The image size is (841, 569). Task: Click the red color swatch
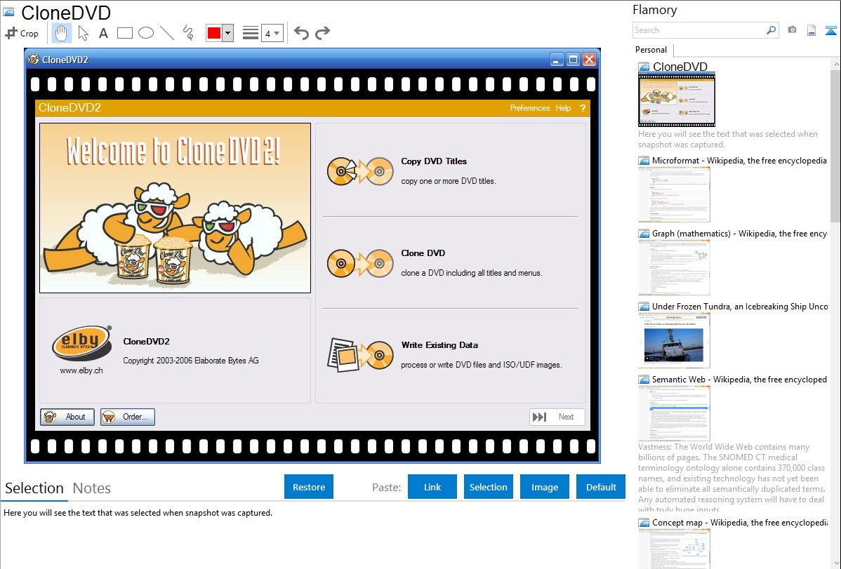click(214, 33)
